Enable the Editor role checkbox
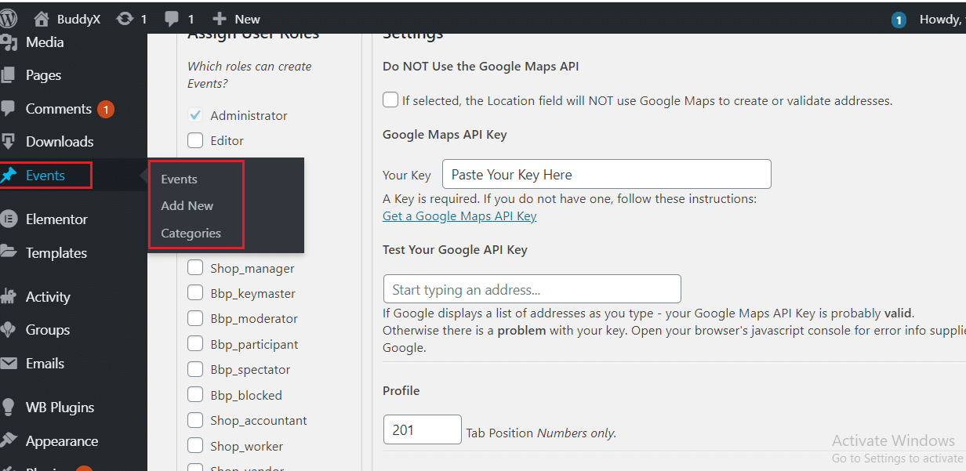The height and width of the screenshot is (471, 966). [x=195, y=140]
